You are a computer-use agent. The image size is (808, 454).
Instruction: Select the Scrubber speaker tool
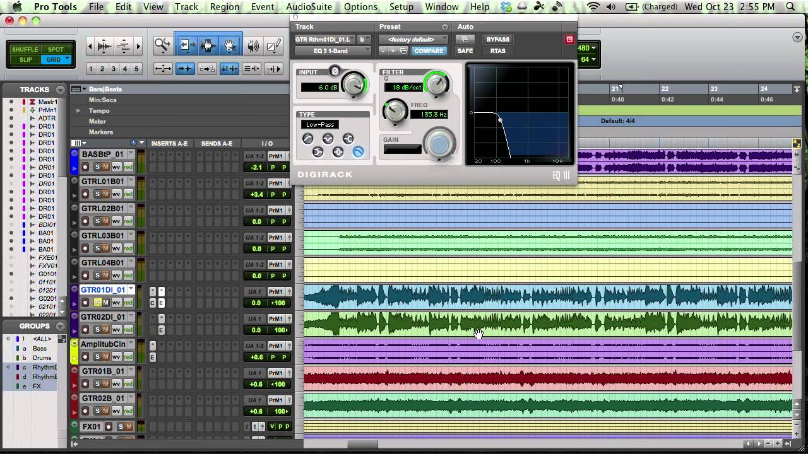[x=253, y=45]
